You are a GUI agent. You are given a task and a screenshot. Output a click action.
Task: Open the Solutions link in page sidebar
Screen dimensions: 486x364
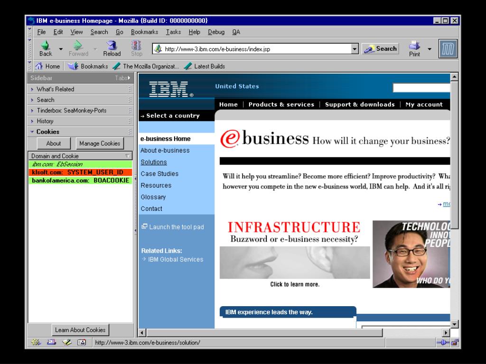(154, 162)
